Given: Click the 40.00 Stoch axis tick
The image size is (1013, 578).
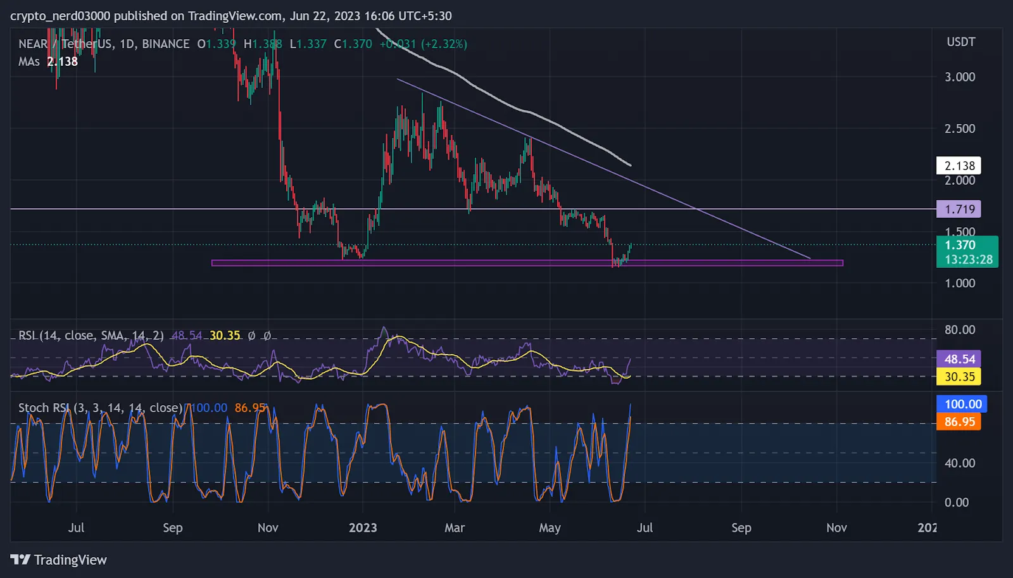Looking at the screenshot, I should (x=960, y=463).
